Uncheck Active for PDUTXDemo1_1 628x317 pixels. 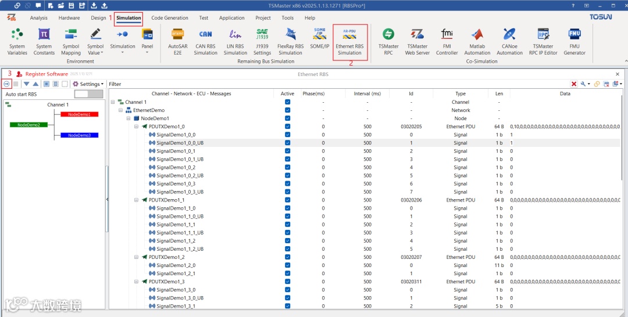click(288, 200)
